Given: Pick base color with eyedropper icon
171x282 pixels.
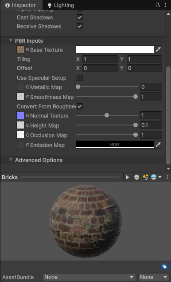Looking at the screenshot, I should coord(158,49).
